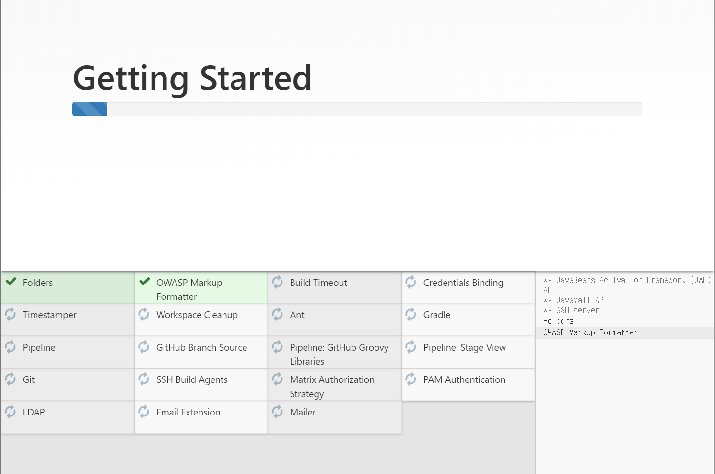Viewport: 715px width, 474px height.
Task: Click the sync icon for Pipeline: Stage View
Action: point(411,347)
